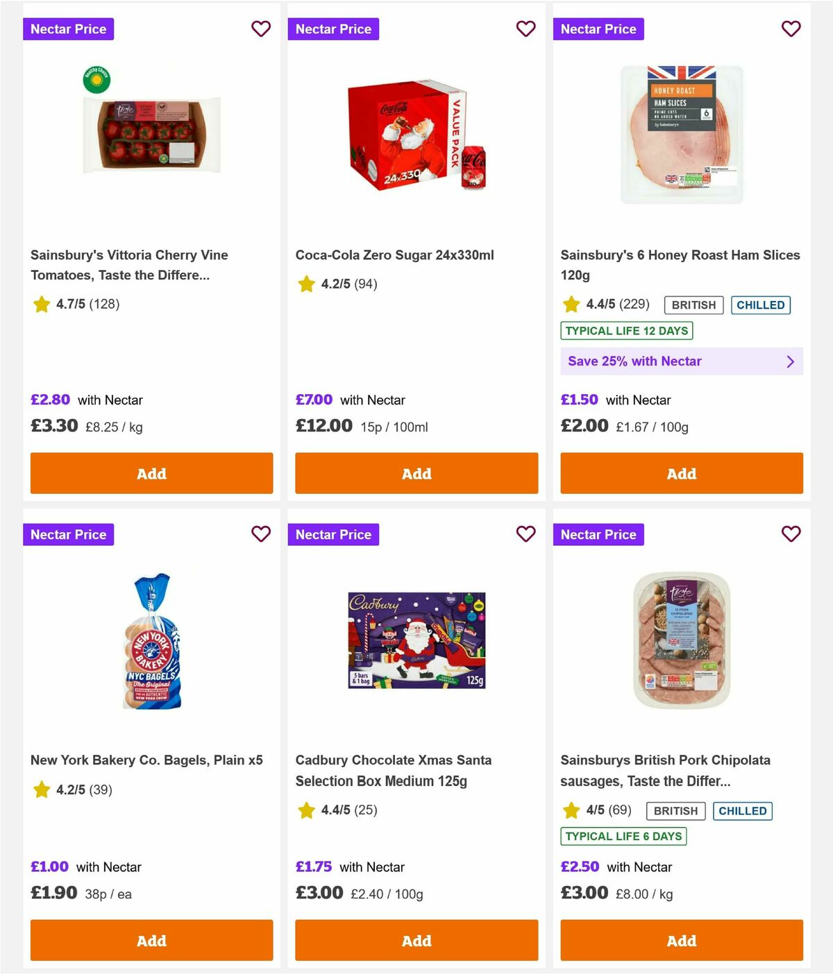Click the cherry vine tomatoes product image

[x=151, y=133]
